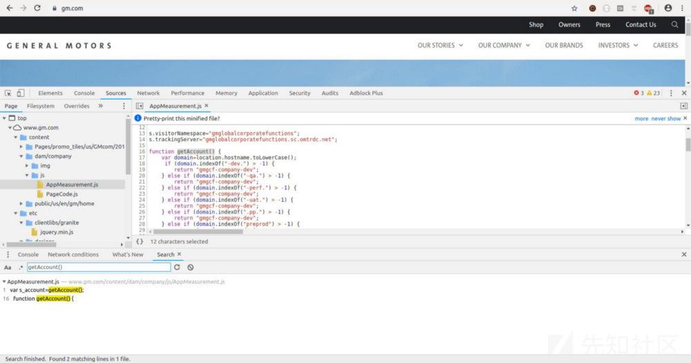
Task: Switch to the Elements tab
Action: coord(50,93)
